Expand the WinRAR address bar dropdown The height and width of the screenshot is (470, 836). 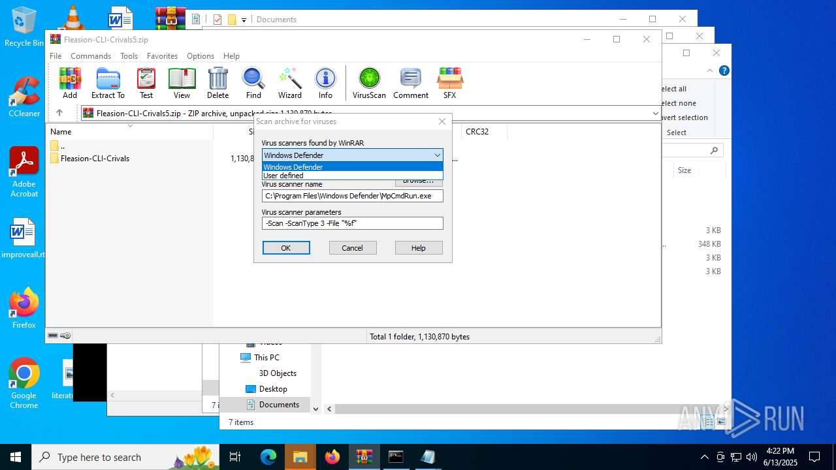click(x=655, y=113)
